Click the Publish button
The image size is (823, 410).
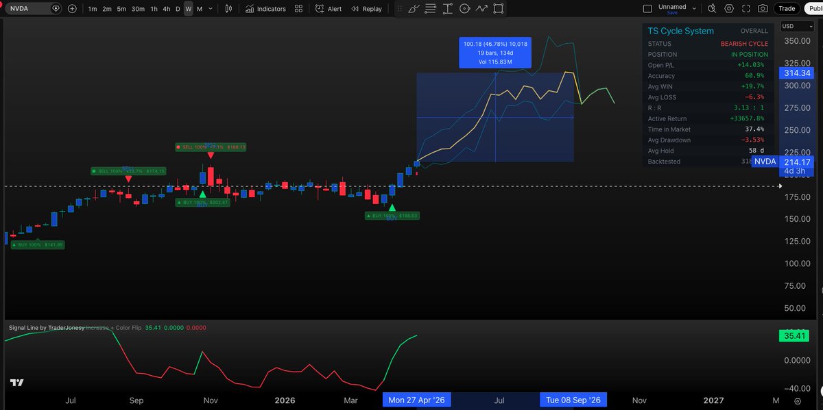[813, 9]
